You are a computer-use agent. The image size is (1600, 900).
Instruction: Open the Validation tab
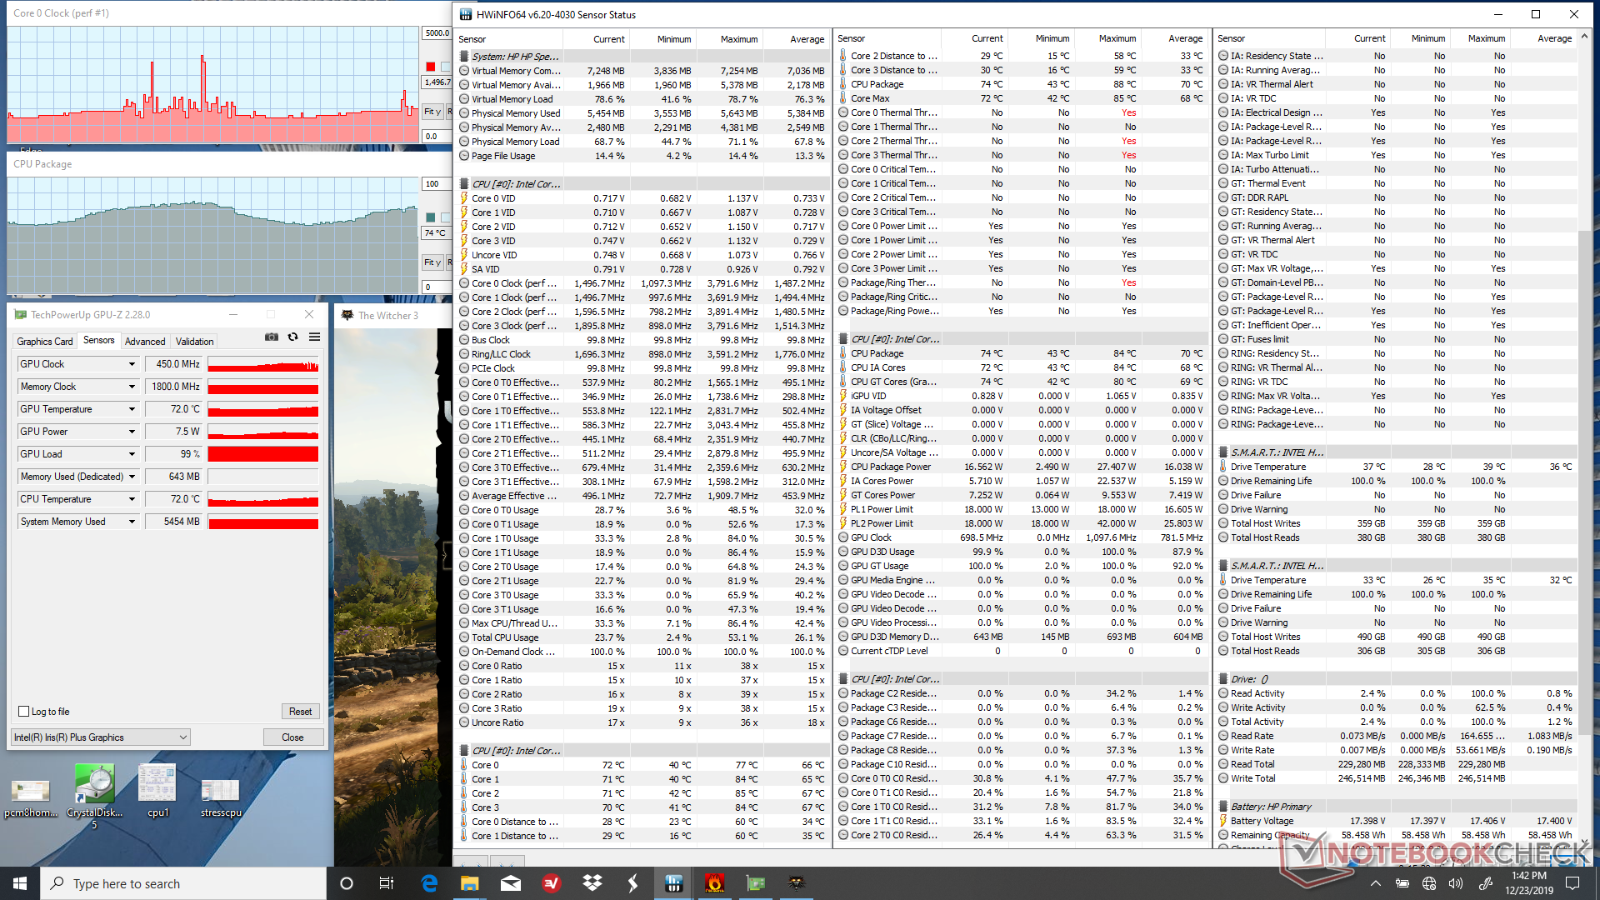[x=194, y=342]
